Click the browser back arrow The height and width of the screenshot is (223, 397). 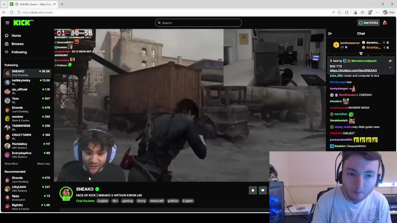(4, 12)
